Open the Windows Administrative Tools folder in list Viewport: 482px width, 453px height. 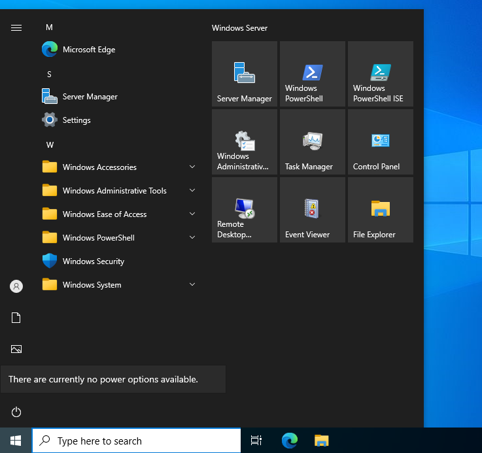tap(118, 190)
